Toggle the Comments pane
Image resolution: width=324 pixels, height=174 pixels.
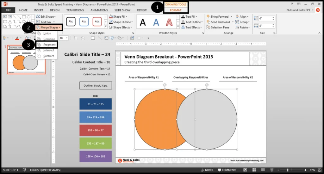tap(227, 170)
